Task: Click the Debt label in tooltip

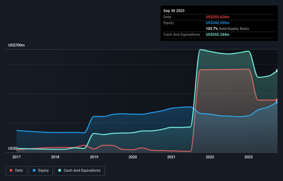Action: (x=167, y=17)
